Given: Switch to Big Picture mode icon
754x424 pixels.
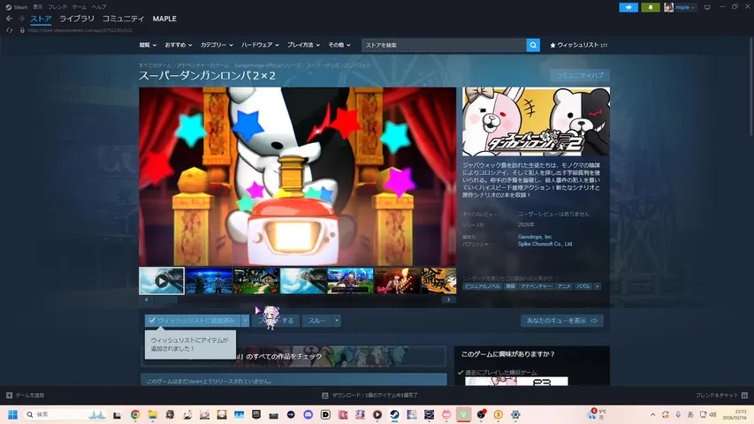Looking at the screenshot, I should click(707, 7).
